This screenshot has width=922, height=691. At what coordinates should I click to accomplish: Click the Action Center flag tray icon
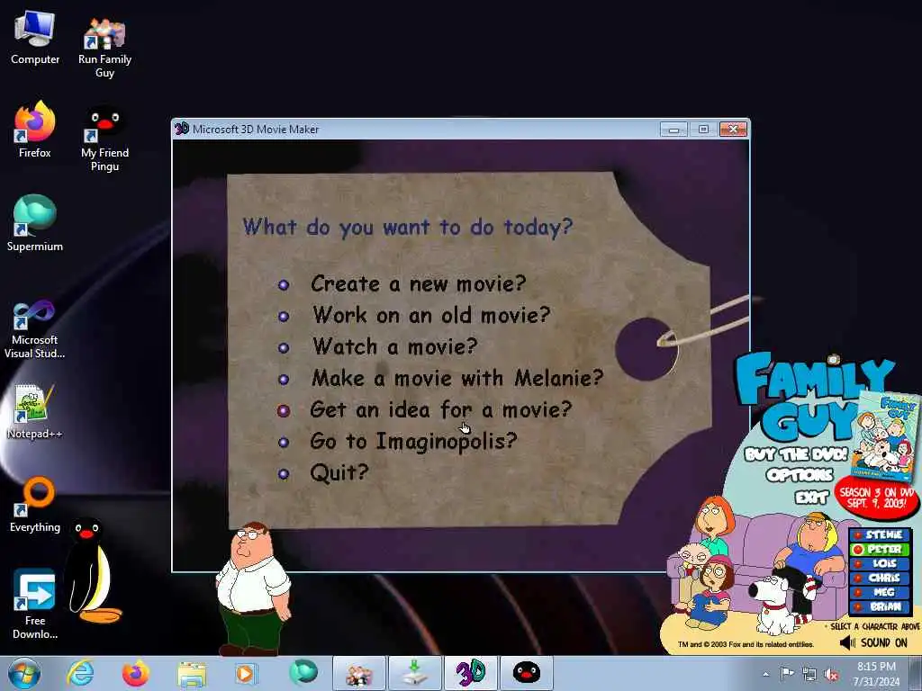(x=787, y=674)
